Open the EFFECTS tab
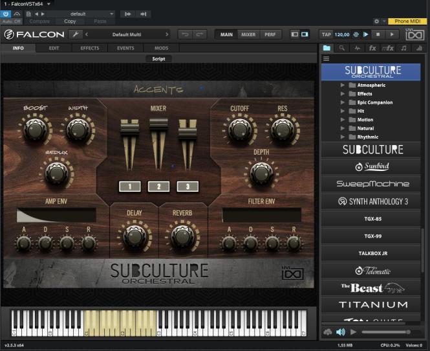The width and height of the screenshot is (430, 351). [x=90, y=48]
